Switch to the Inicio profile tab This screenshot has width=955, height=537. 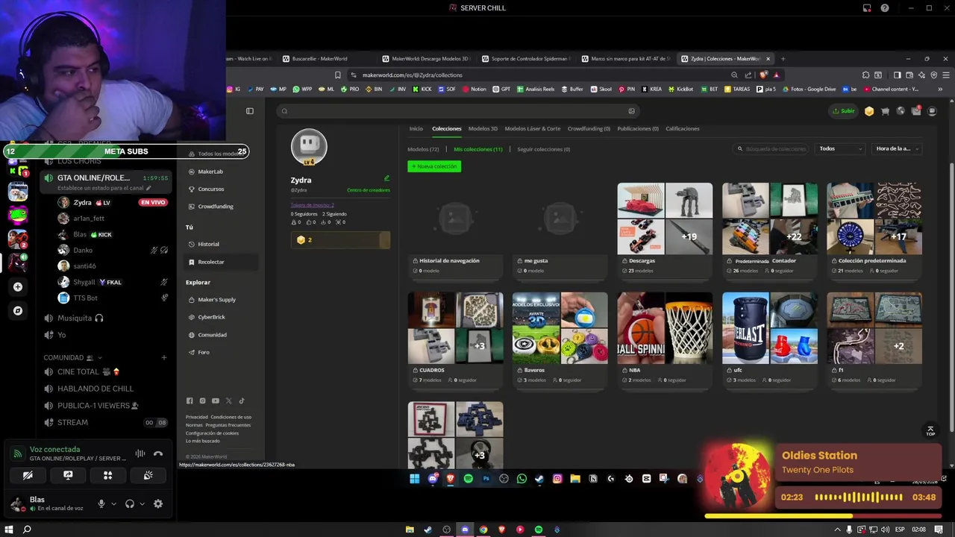click(416, 128)
